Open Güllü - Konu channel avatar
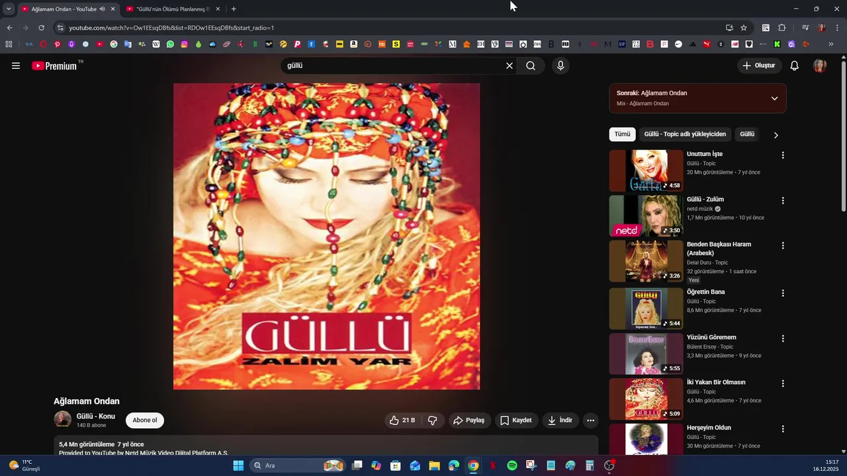The width and height of the screenshot is (847, 476). click(62, 420)
